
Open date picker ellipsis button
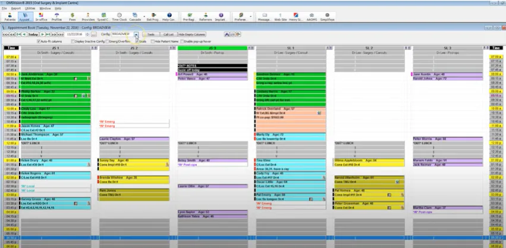pyautogui.click(x=93, y=34)
